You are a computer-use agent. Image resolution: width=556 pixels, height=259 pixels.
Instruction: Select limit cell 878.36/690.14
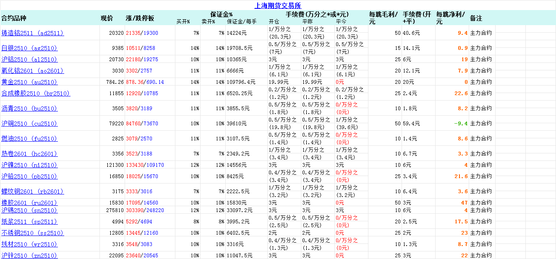(x=145, y=82)
